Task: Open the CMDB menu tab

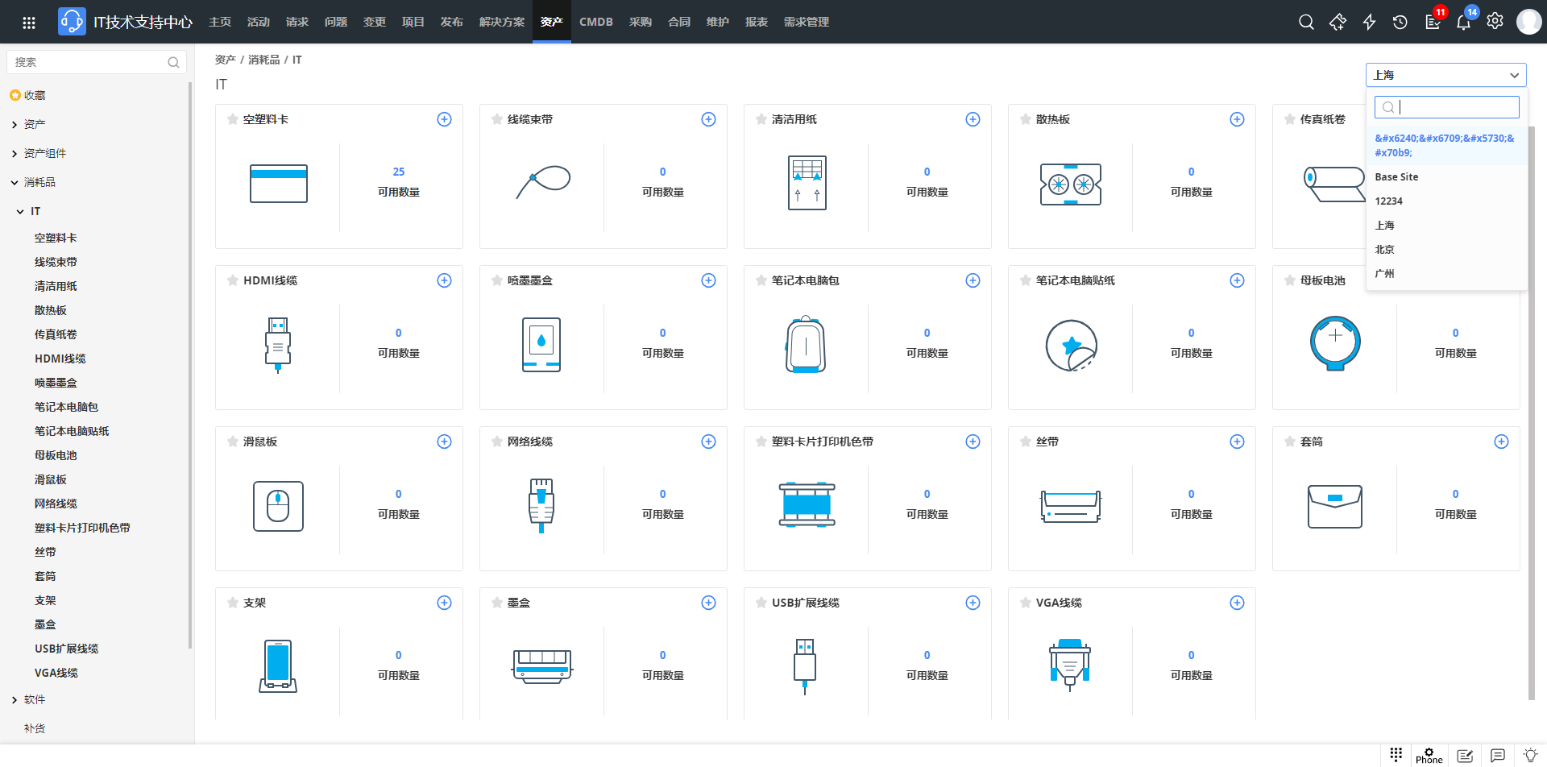Action: point(596,22)
